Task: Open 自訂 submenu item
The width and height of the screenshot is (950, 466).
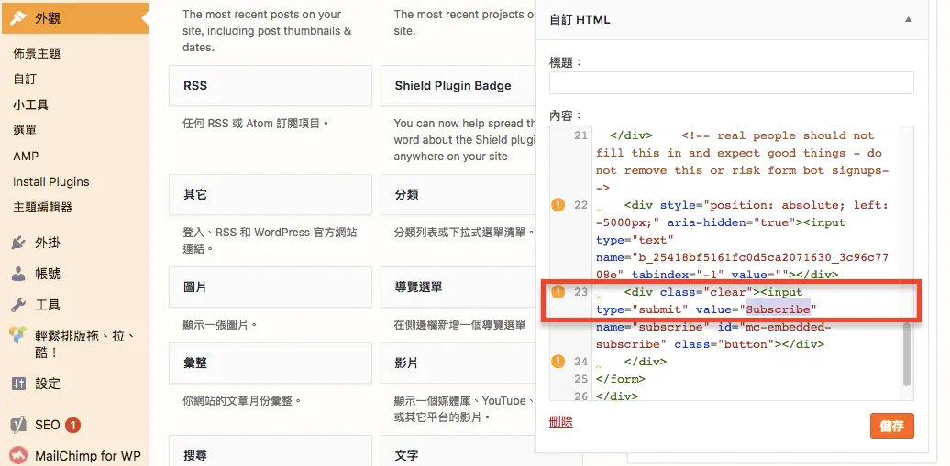Action: 25,80
